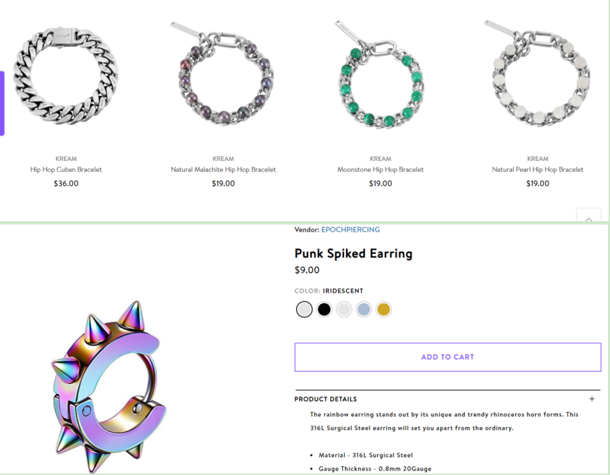Click the scroll-to-top arrow button

(589, 218)
